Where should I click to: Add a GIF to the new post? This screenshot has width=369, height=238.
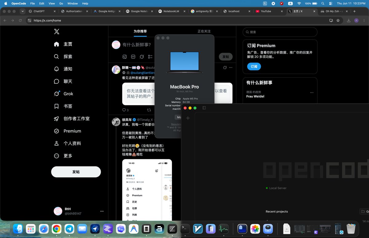point(133,57)
